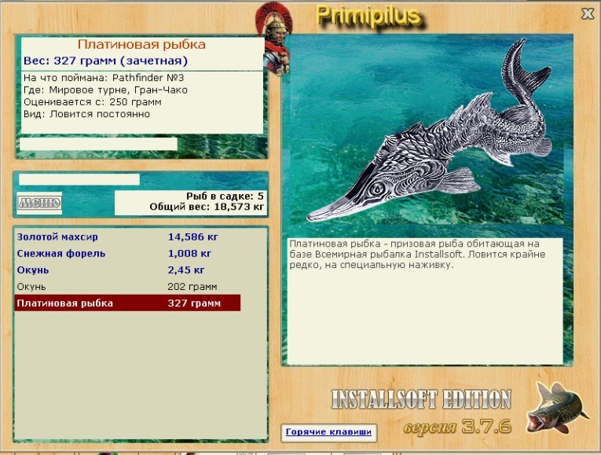Click the Installsoft Edition logo text

(x=421, y=400)
